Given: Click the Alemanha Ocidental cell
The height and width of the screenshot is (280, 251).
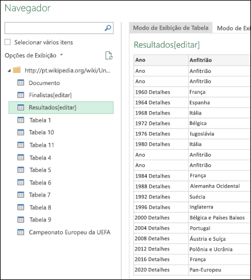Looking at the screenshot, I should (219, 186).
